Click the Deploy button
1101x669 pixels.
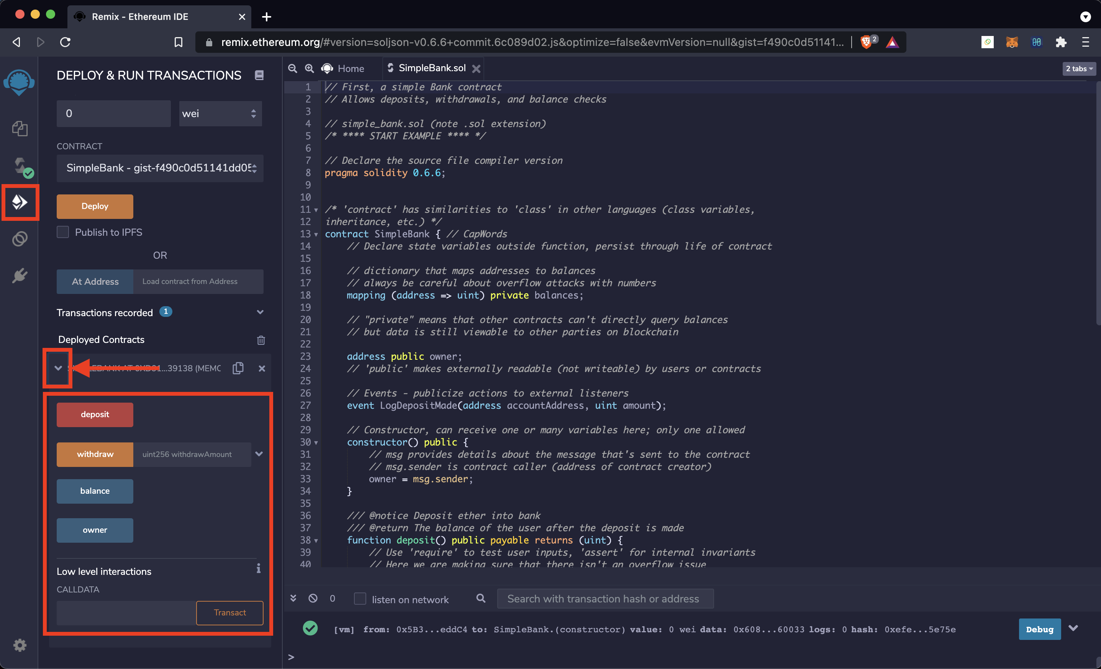[95, 206]
